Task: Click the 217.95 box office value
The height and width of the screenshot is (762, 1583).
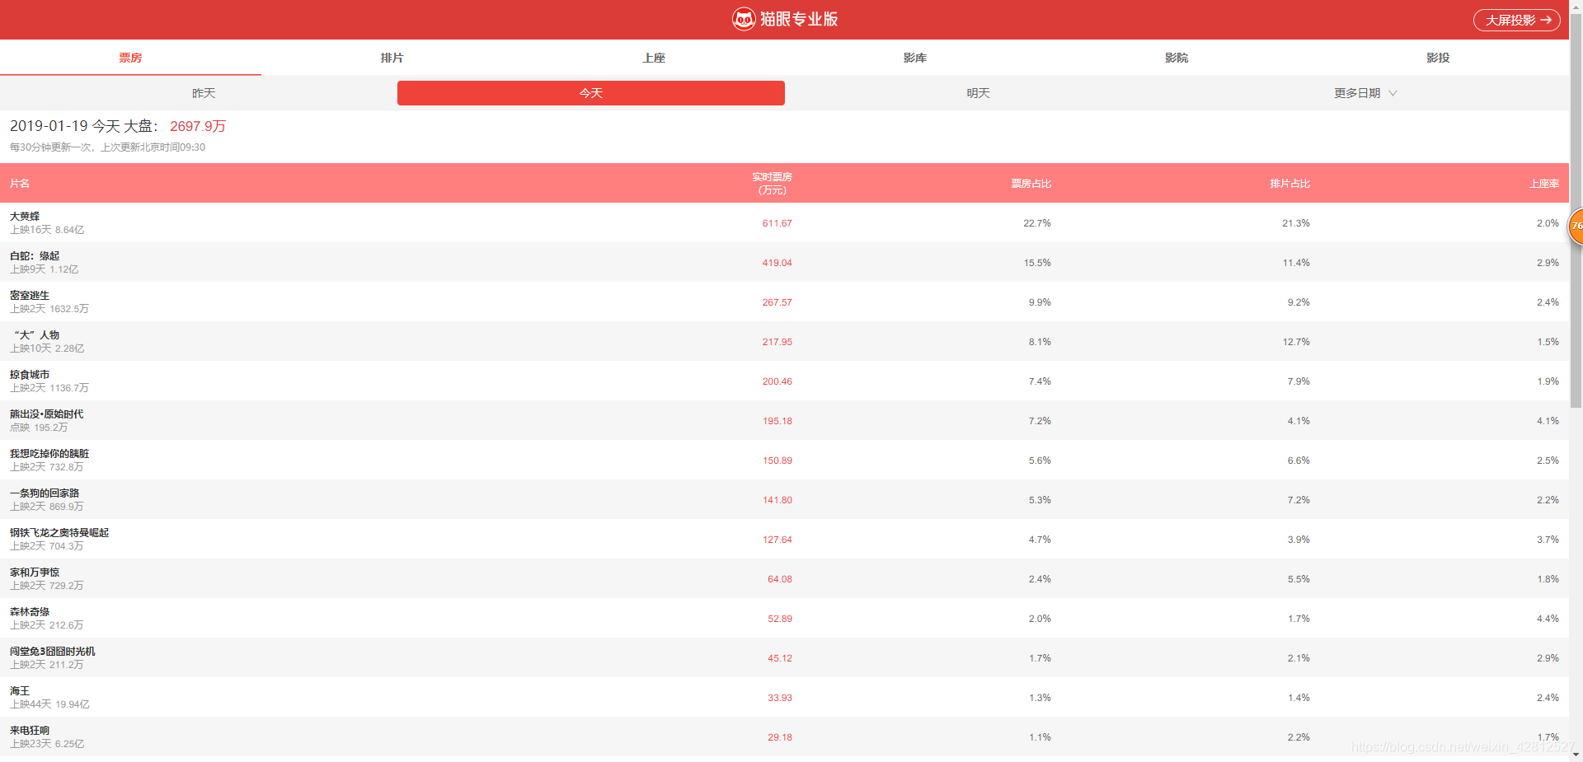Action: click(777, 342)
